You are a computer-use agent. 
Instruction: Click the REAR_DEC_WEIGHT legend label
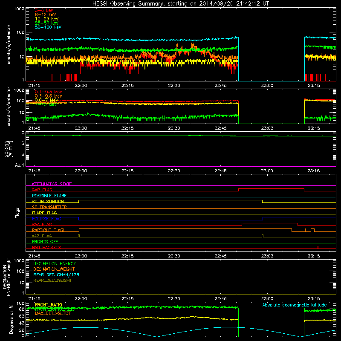(52, 280)
